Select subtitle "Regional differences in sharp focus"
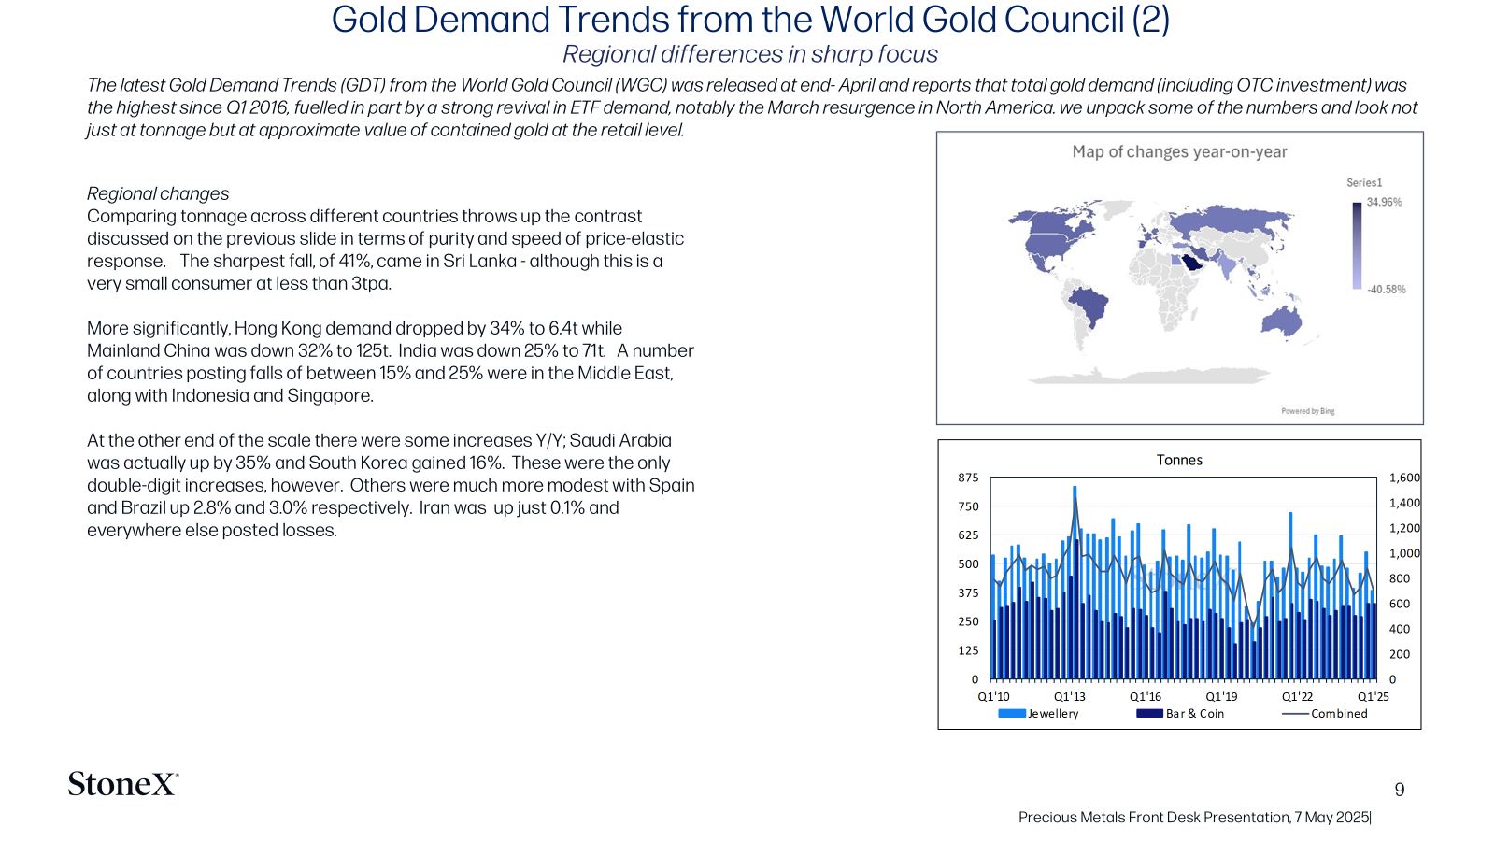1495x841 pixels. [x=750, y=54]
